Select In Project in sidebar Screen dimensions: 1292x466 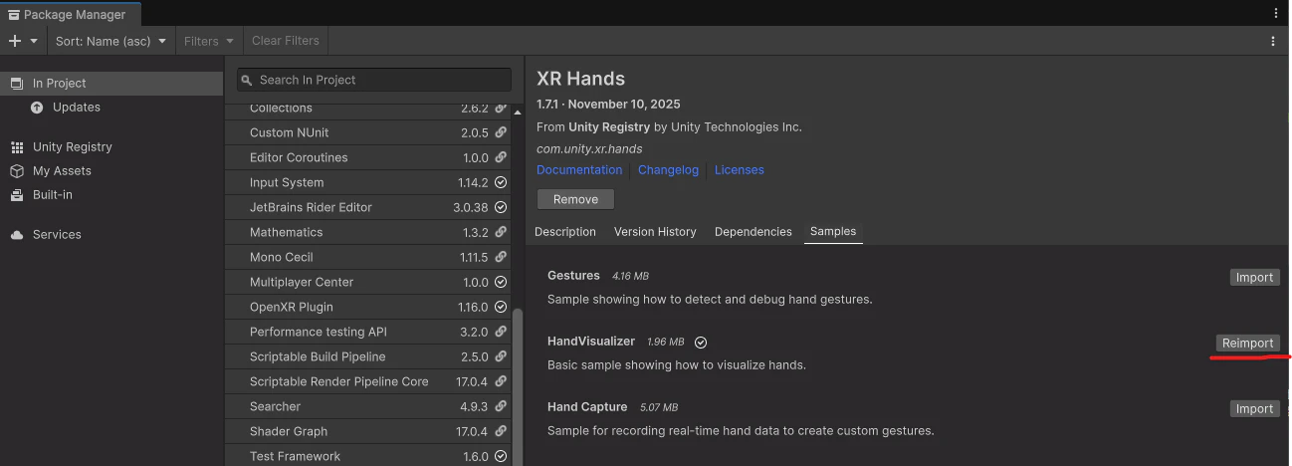pos(111,83)
